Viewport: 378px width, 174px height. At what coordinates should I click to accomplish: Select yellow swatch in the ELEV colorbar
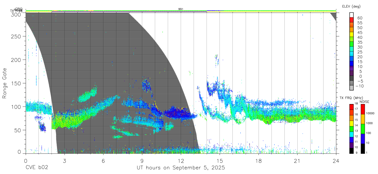352,34
